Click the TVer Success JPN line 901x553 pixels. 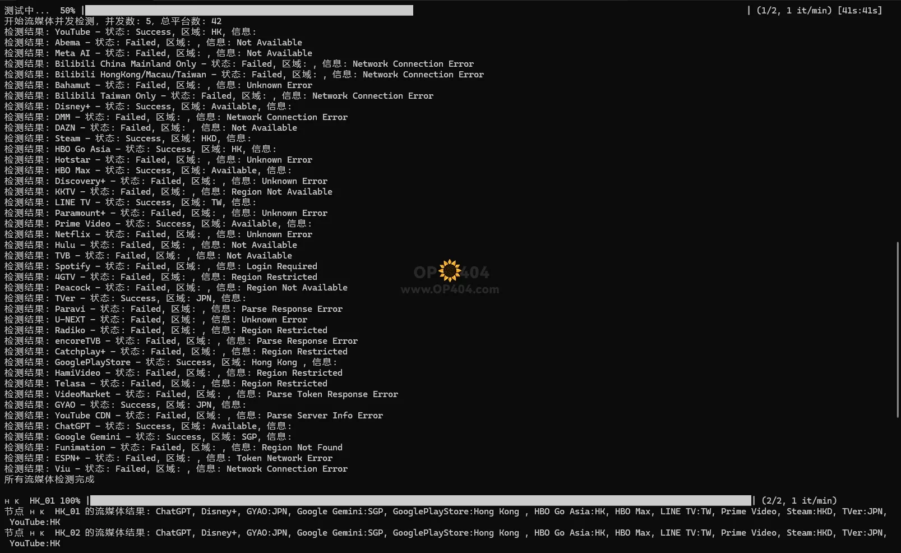click(x=126, y=298)
